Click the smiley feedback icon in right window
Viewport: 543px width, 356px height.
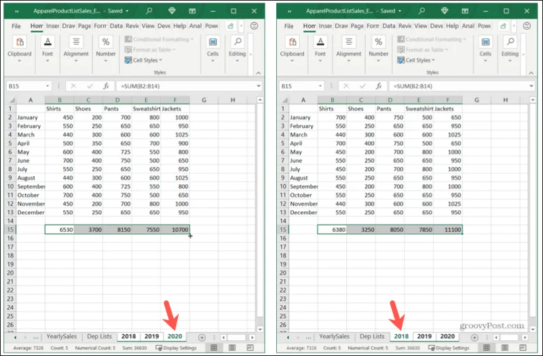(527, 26)
